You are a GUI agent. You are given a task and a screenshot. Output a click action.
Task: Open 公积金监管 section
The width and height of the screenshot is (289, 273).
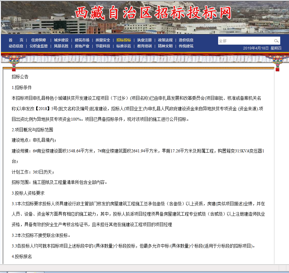[x=39, y=46]
